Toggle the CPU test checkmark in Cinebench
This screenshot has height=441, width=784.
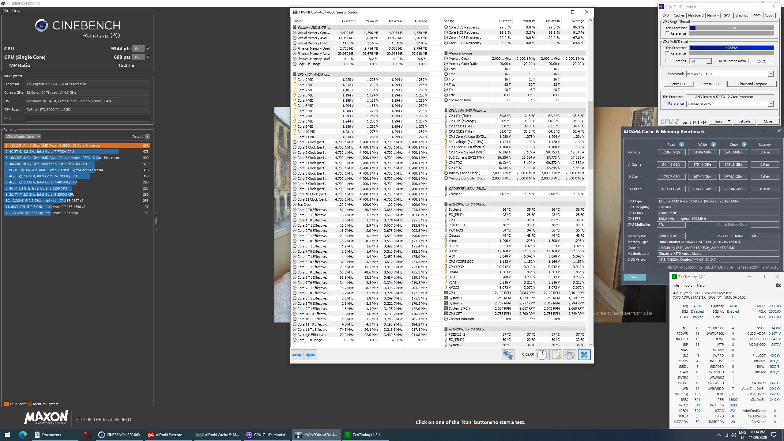click(x=149, y=48)
